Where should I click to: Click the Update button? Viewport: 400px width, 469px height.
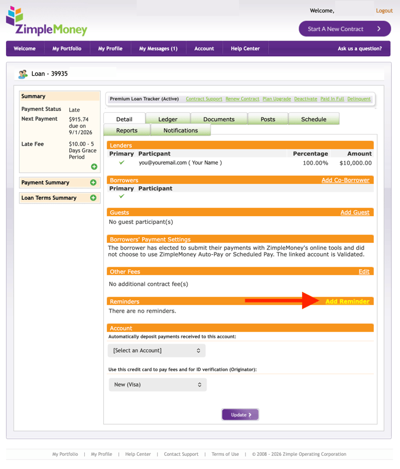point(240,415)
